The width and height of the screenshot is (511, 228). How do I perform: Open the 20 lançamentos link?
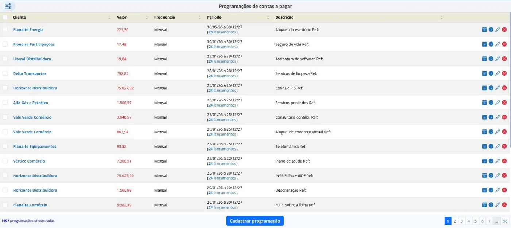(222, 32)
